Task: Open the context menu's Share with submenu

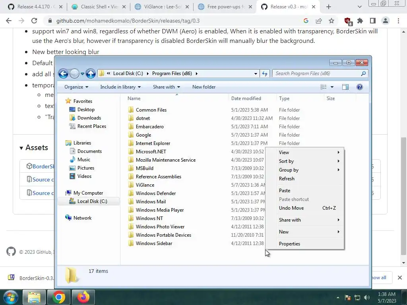Action: point(309,220)
